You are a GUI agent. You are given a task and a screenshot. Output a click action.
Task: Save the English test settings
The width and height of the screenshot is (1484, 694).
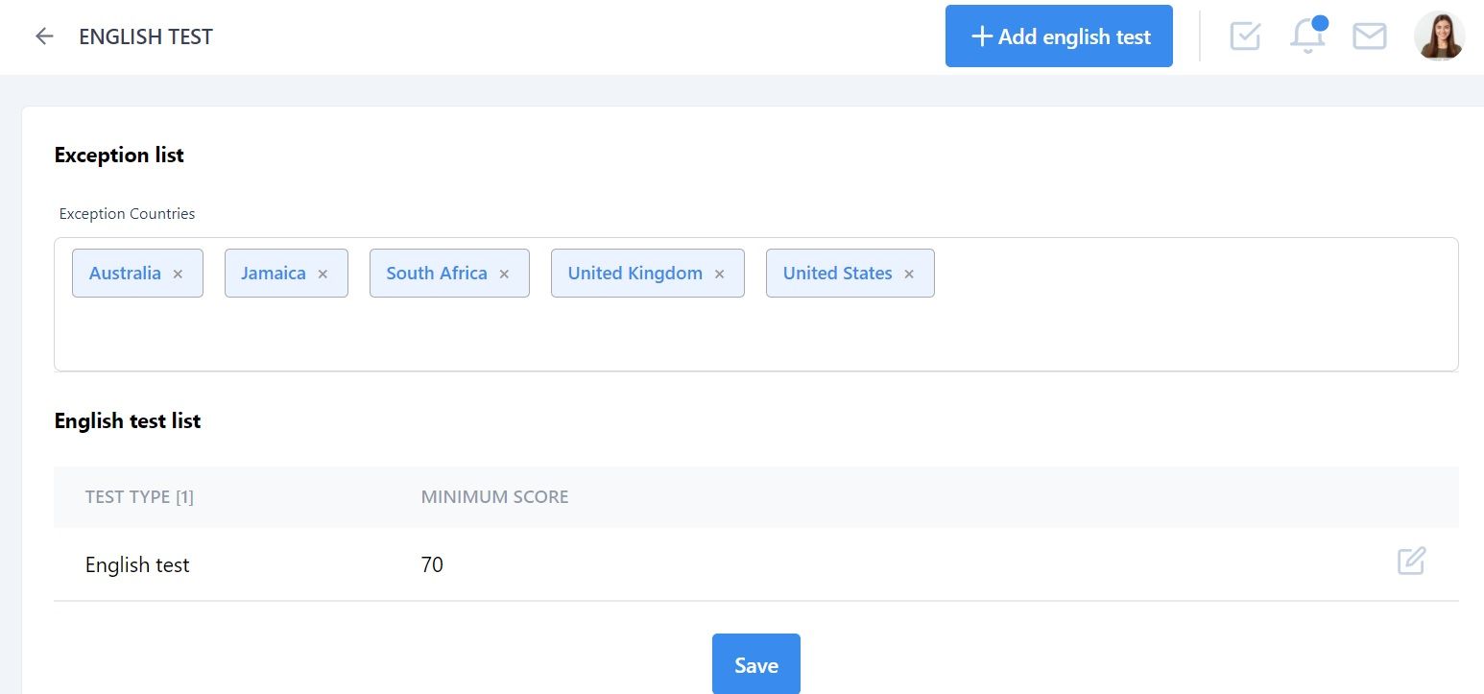pyautogui.click(x=756, y=664)
